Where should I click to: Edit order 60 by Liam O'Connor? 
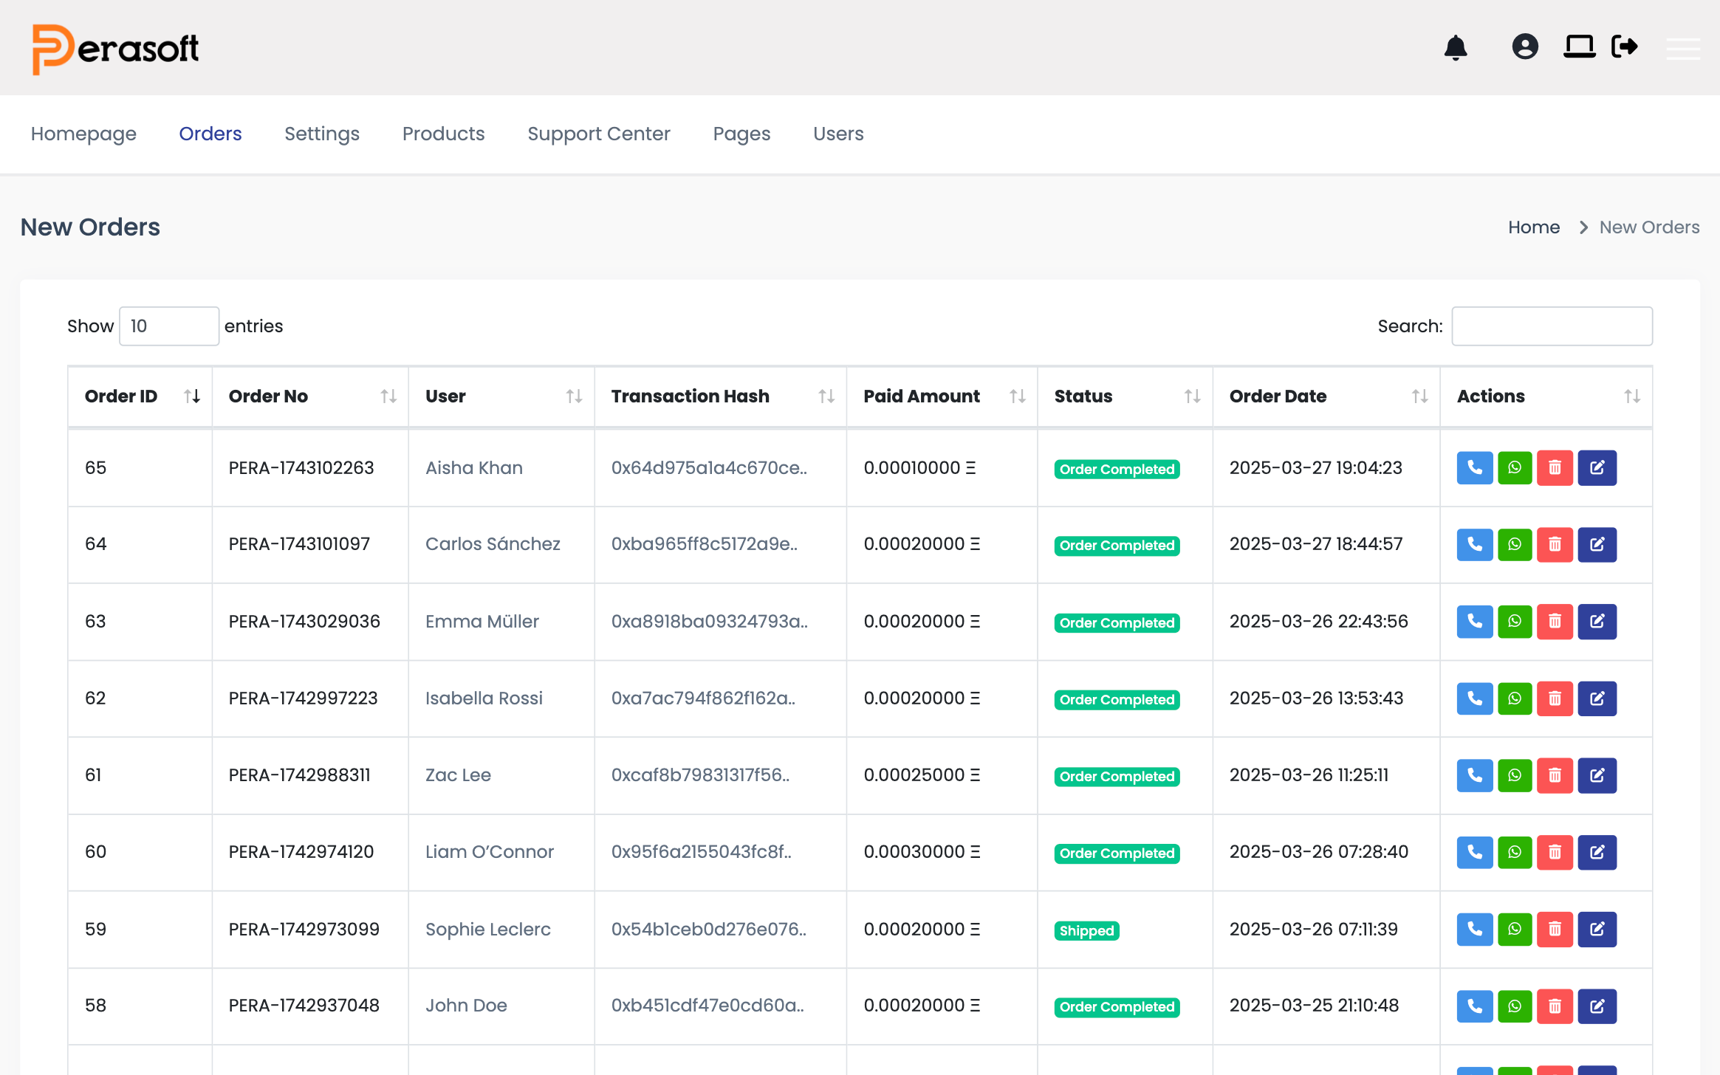tap(1597, 853)
